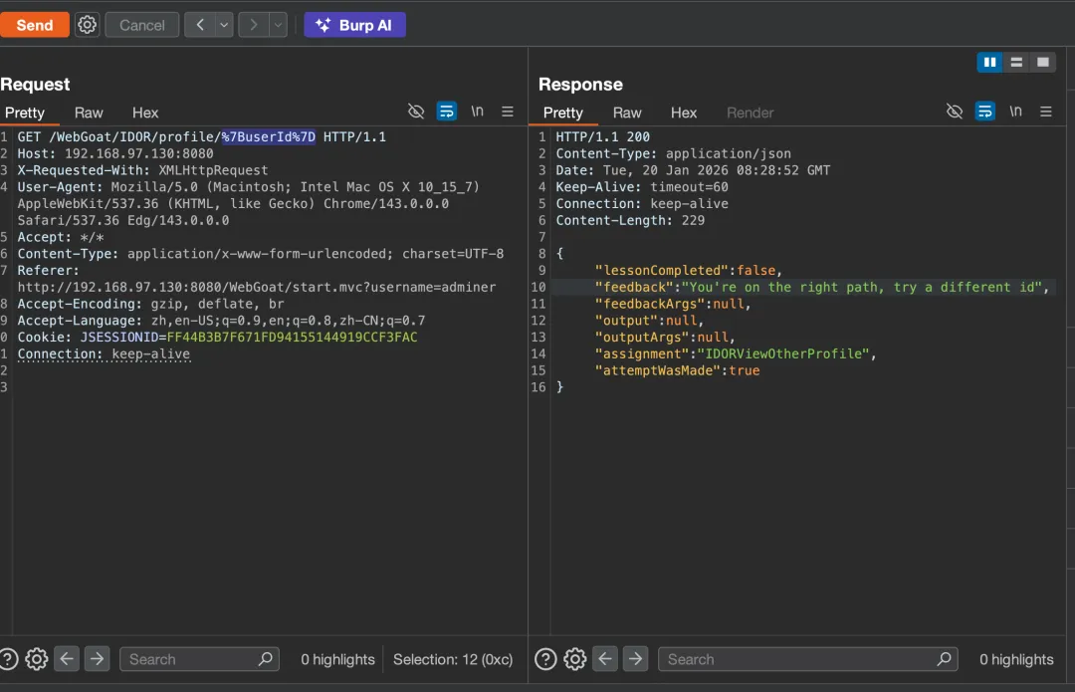1075x692 pixels.
Task: Open the Request pane hamburger menu
Action: 508,112
